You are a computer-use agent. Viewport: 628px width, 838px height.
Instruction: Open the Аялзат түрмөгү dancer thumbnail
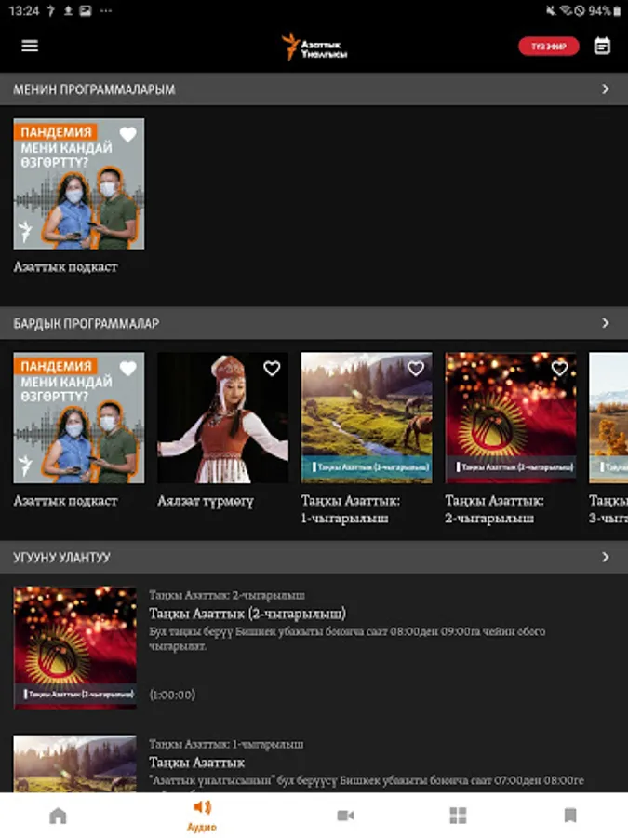222,418
